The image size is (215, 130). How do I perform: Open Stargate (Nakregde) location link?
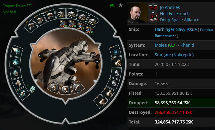[x=174, y=55]
